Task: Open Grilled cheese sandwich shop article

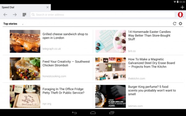Action: pyautogui.click(x=65, y=36)
